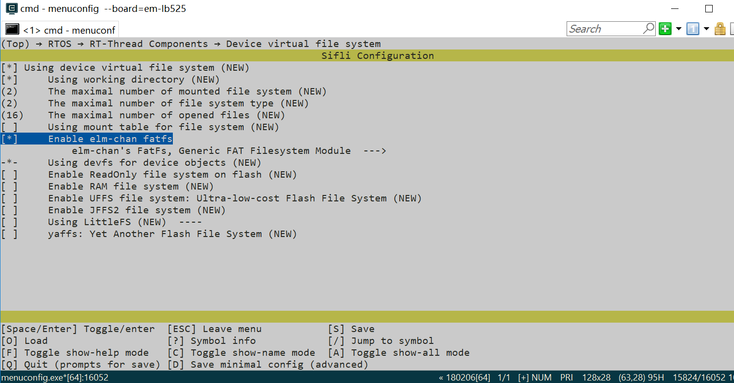Click in the Search input field

pos(604,29)
